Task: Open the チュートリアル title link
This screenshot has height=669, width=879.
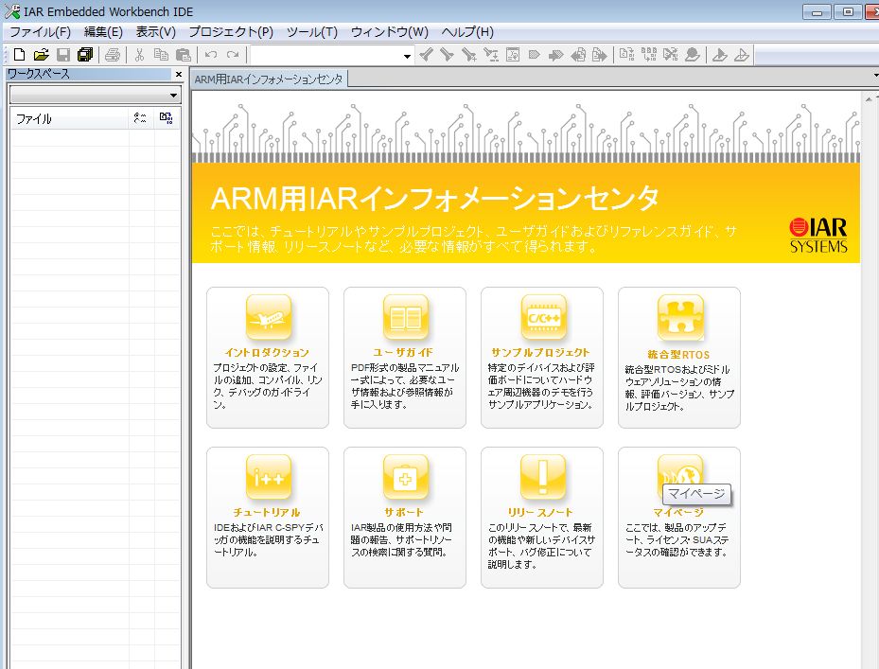Action: [x=267, y=512]
